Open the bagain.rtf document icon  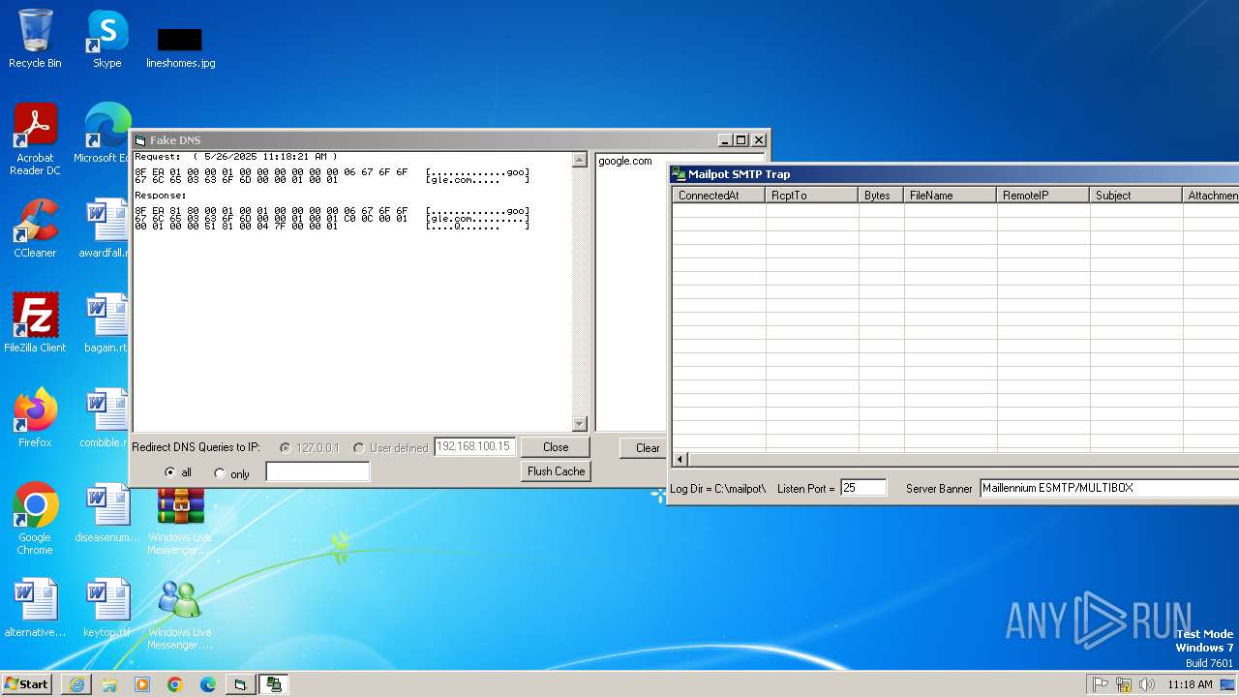click(x=105, y=323)
